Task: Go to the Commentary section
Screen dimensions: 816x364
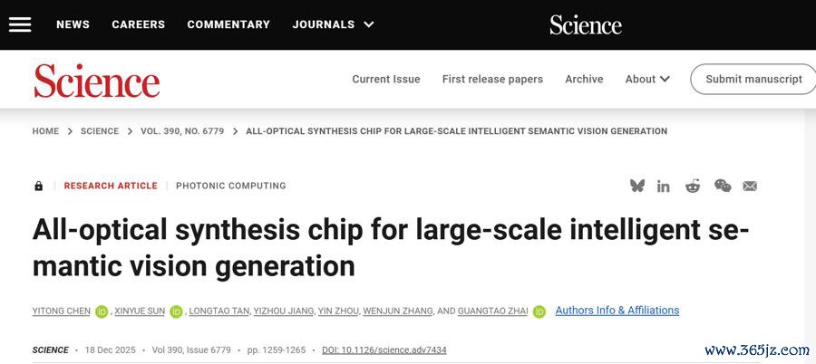Action: [x=228, y=24]
